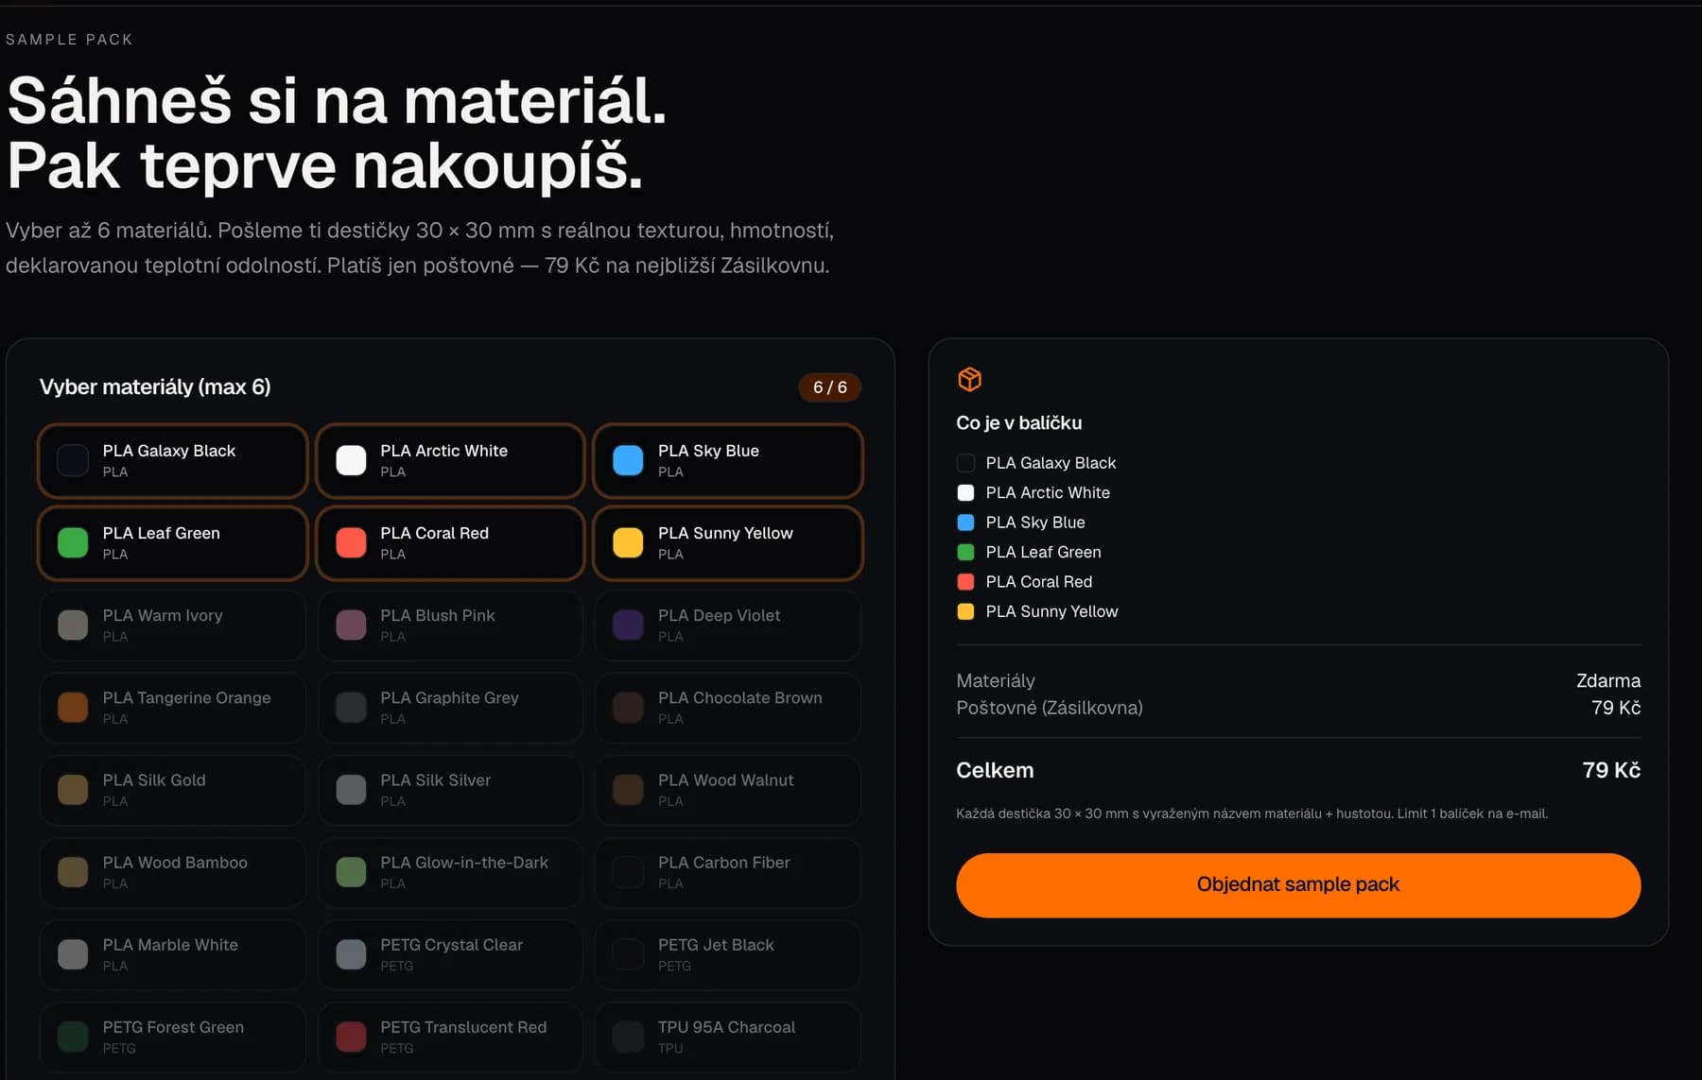1702x1080 pixels.
Task: Click the 6 / 6 selection counter badge
Action: point(830,387)
